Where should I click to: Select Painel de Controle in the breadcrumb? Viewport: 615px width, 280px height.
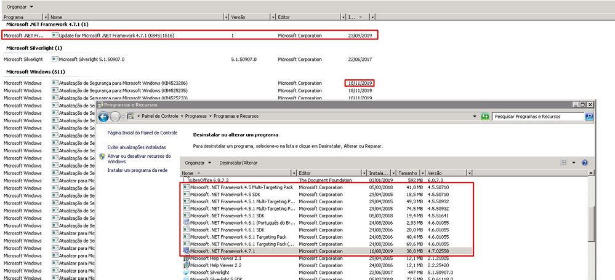point(159,116)
